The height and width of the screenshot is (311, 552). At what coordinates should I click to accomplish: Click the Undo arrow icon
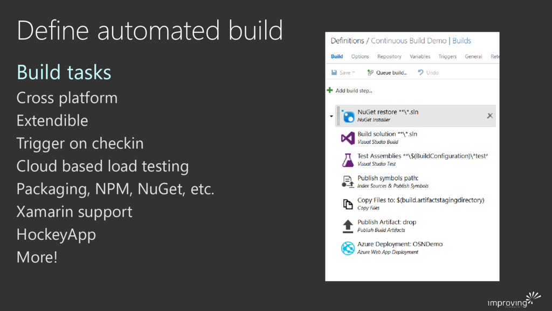[420, 72]
